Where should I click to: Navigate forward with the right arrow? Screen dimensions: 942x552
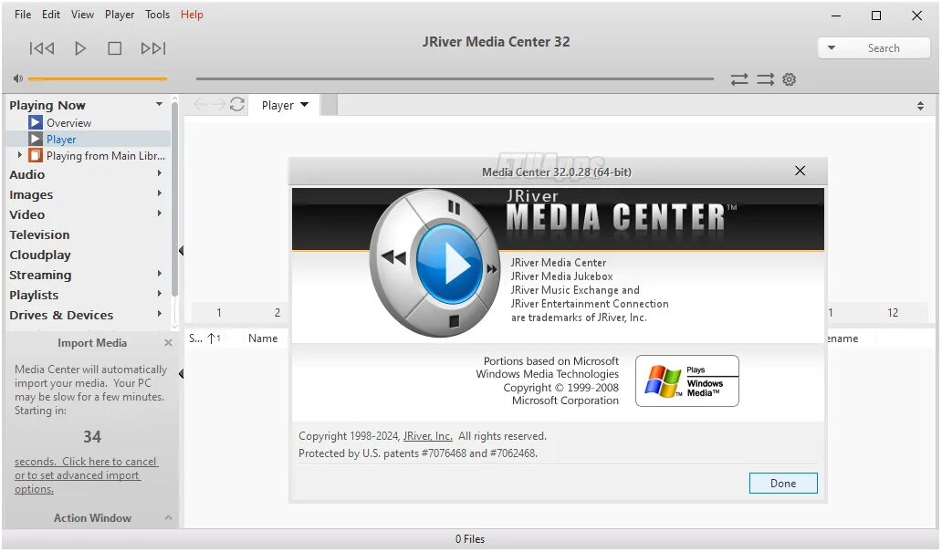point(218,105)
